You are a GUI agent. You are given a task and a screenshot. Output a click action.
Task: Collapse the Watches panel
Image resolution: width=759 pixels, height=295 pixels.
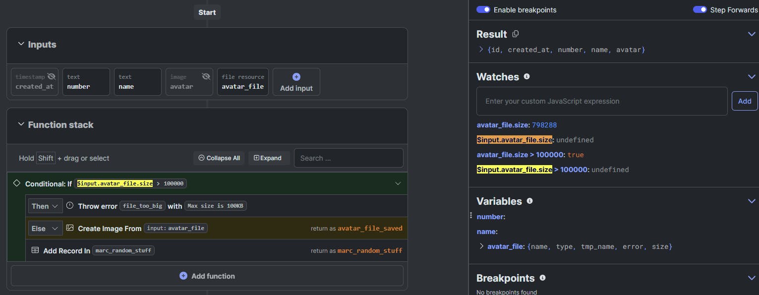(752, 76)
